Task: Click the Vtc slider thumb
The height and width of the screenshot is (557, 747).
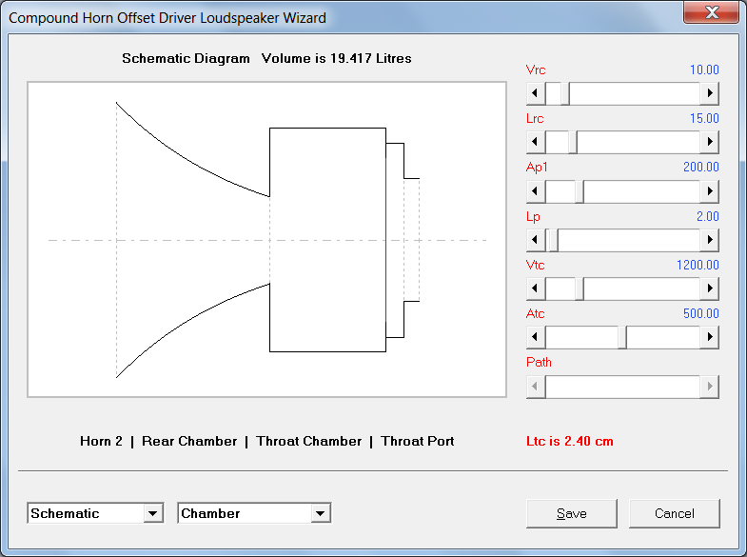Action: click(580, 288)
